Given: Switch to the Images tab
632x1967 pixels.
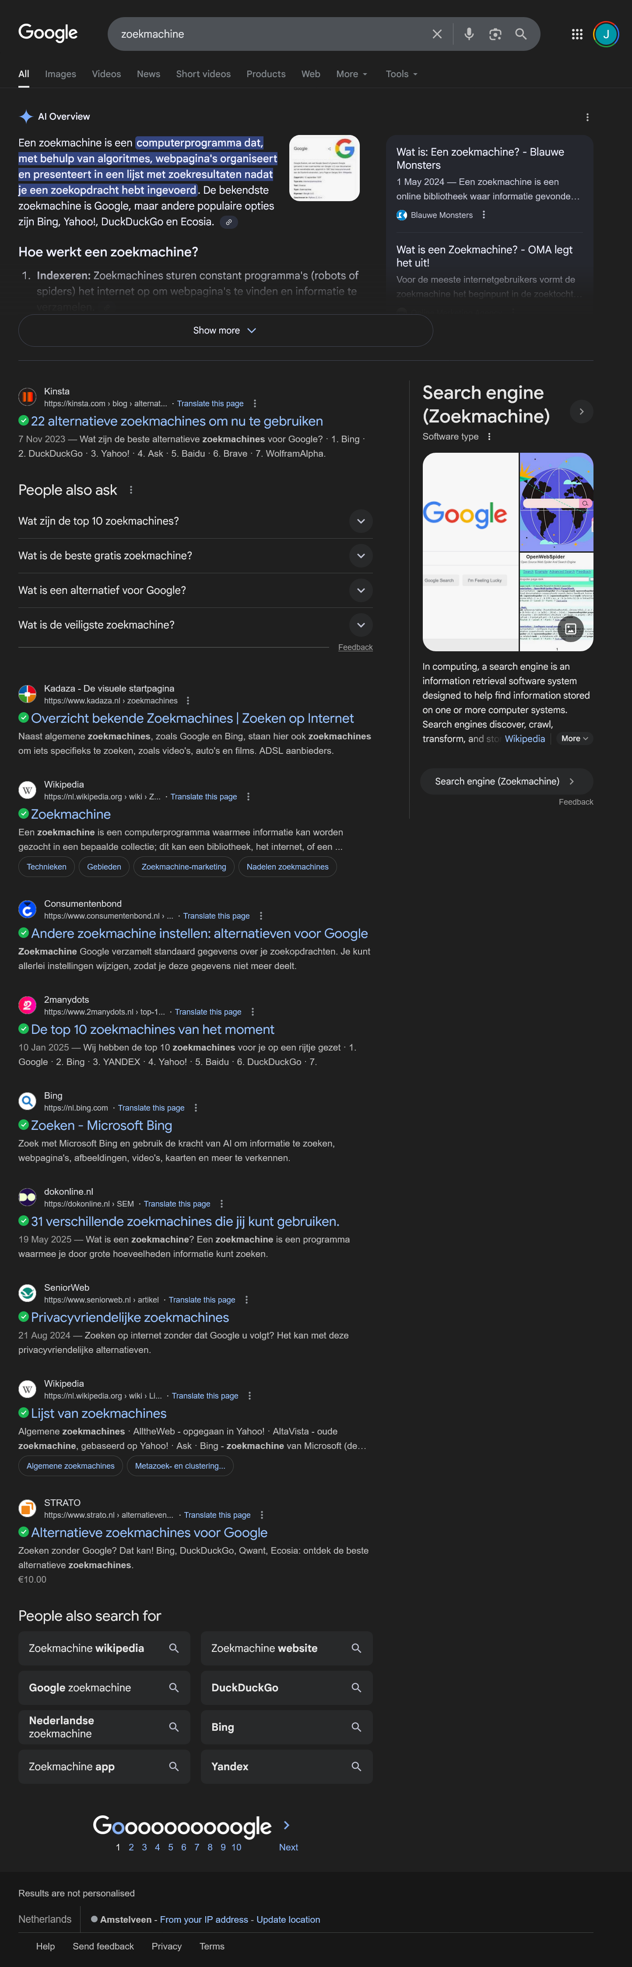Looking at the screenshot, I should click(x=60, y=74).
